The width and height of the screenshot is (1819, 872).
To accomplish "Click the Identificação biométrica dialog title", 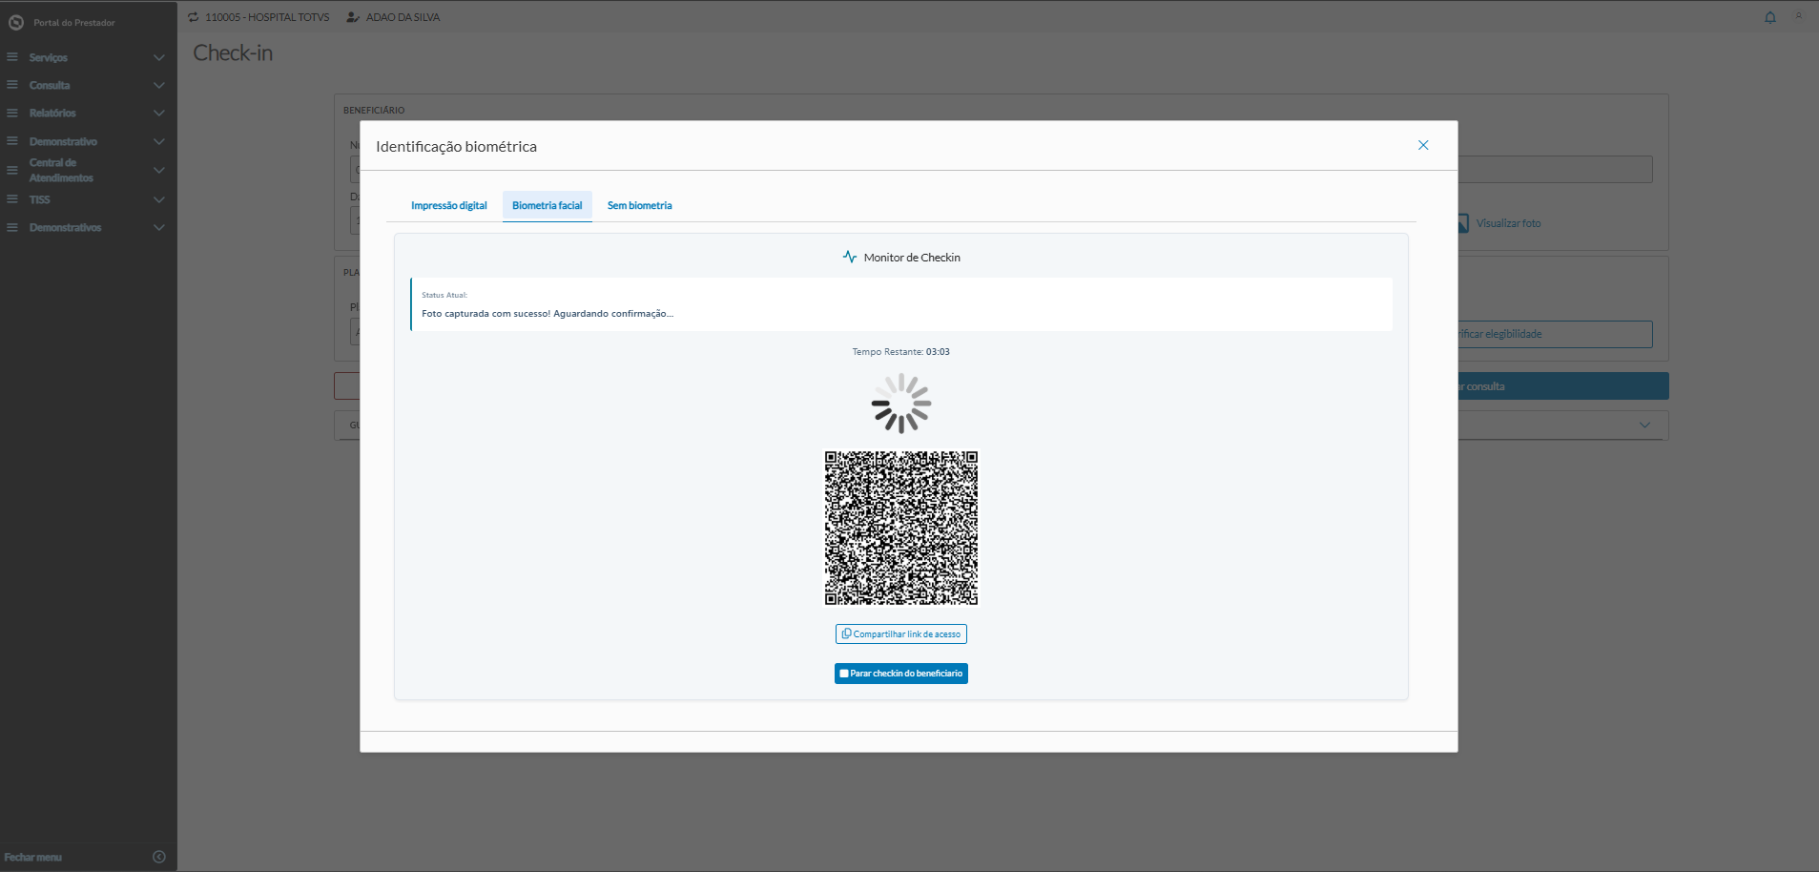I will pyautogui.click(x=457, y=147).
